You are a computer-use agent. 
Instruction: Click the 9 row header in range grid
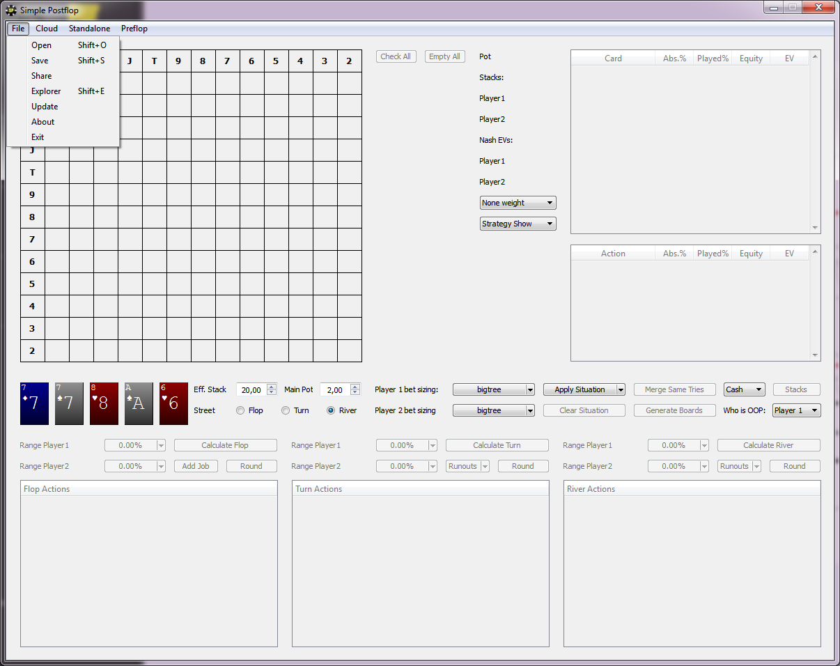click(32, 194)
